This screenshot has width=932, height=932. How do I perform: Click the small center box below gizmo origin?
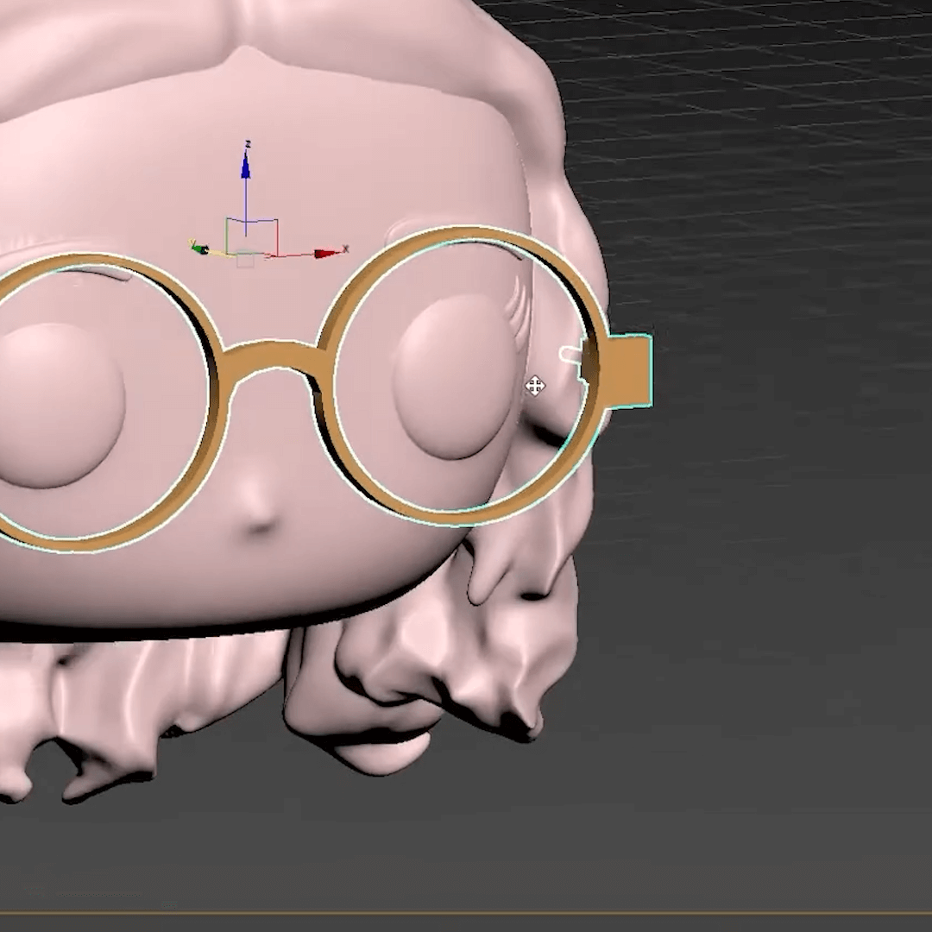[245, 261]
